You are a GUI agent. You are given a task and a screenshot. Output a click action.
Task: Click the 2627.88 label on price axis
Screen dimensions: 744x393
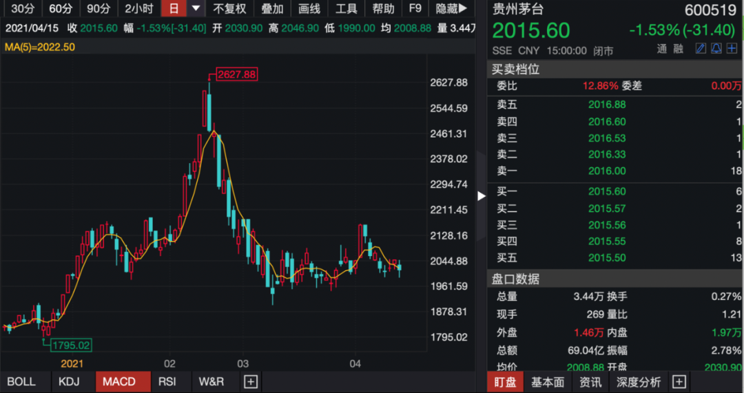[x=448, y=83]
